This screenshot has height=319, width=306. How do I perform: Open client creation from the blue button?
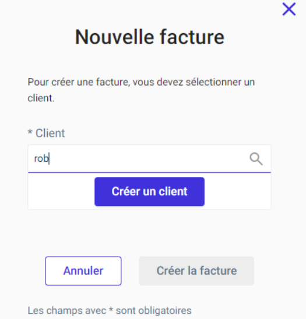149,192
